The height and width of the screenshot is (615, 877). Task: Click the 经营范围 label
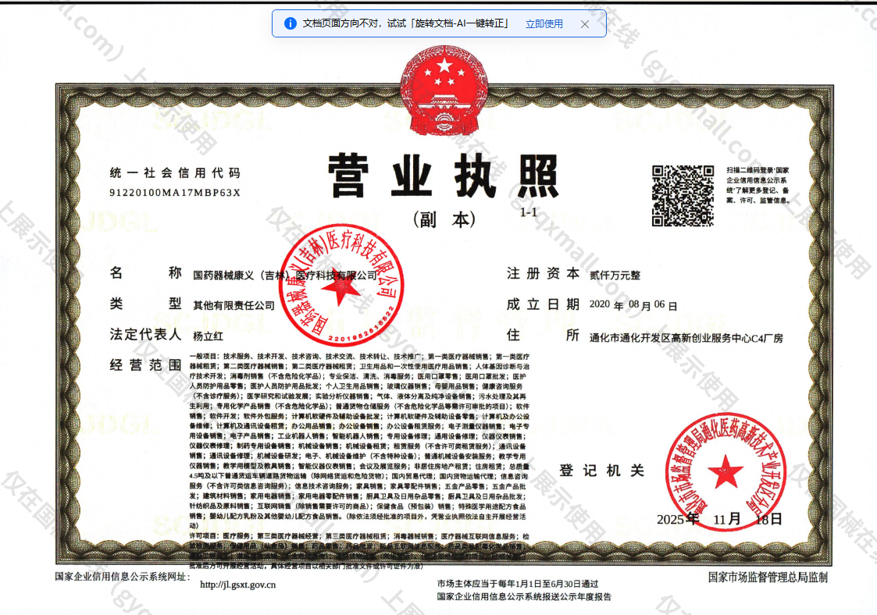145,365
